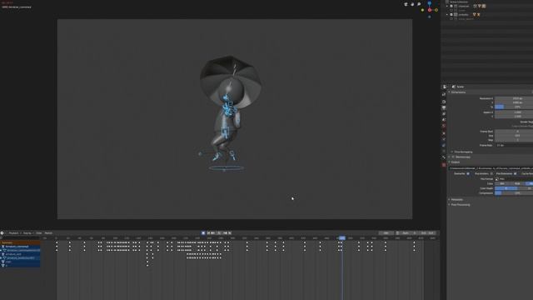Toggle checkbox of first outliner collection
Viewport: 533px width, 300px height.
[x=451, y=6]
